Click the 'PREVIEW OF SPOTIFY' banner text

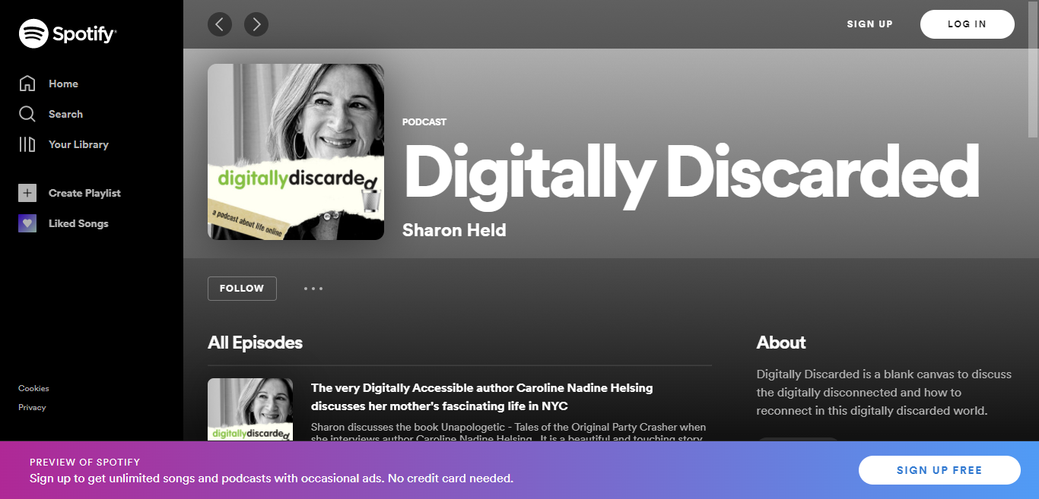pyautogui.click(x=85, y=462)
